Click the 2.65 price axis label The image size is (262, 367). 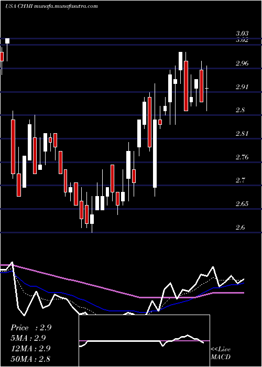pyautogui.click(x=242, y=204)
